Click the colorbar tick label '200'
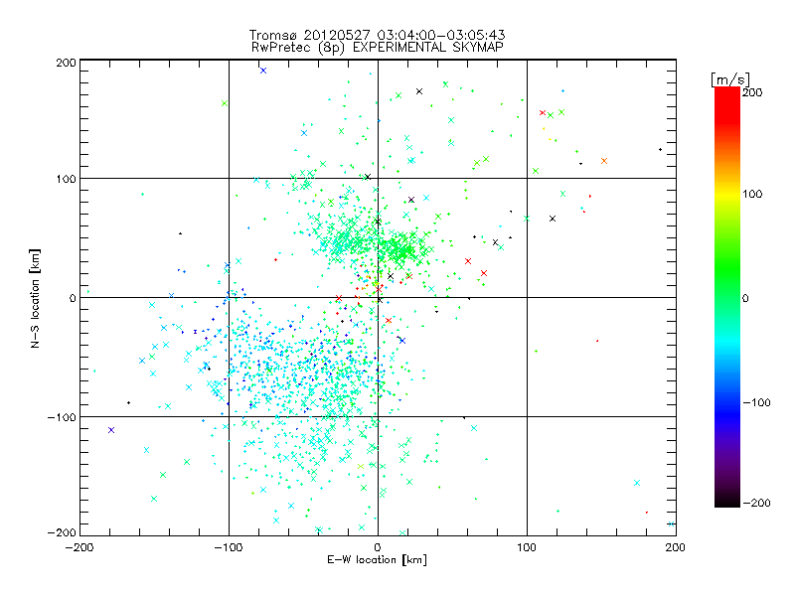This screenshot has height=596, width=795. click(752, 92)
